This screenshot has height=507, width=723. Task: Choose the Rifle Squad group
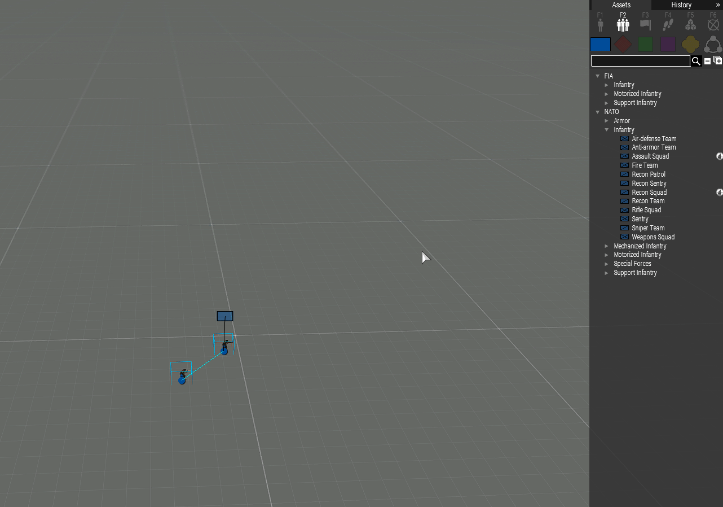point(646,210)
